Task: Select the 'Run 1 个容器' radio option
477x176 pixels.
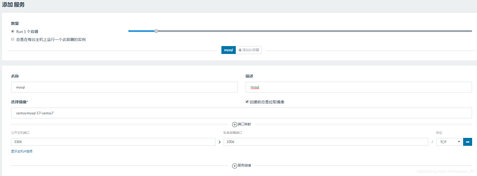Action: click(x=13, y=31)
